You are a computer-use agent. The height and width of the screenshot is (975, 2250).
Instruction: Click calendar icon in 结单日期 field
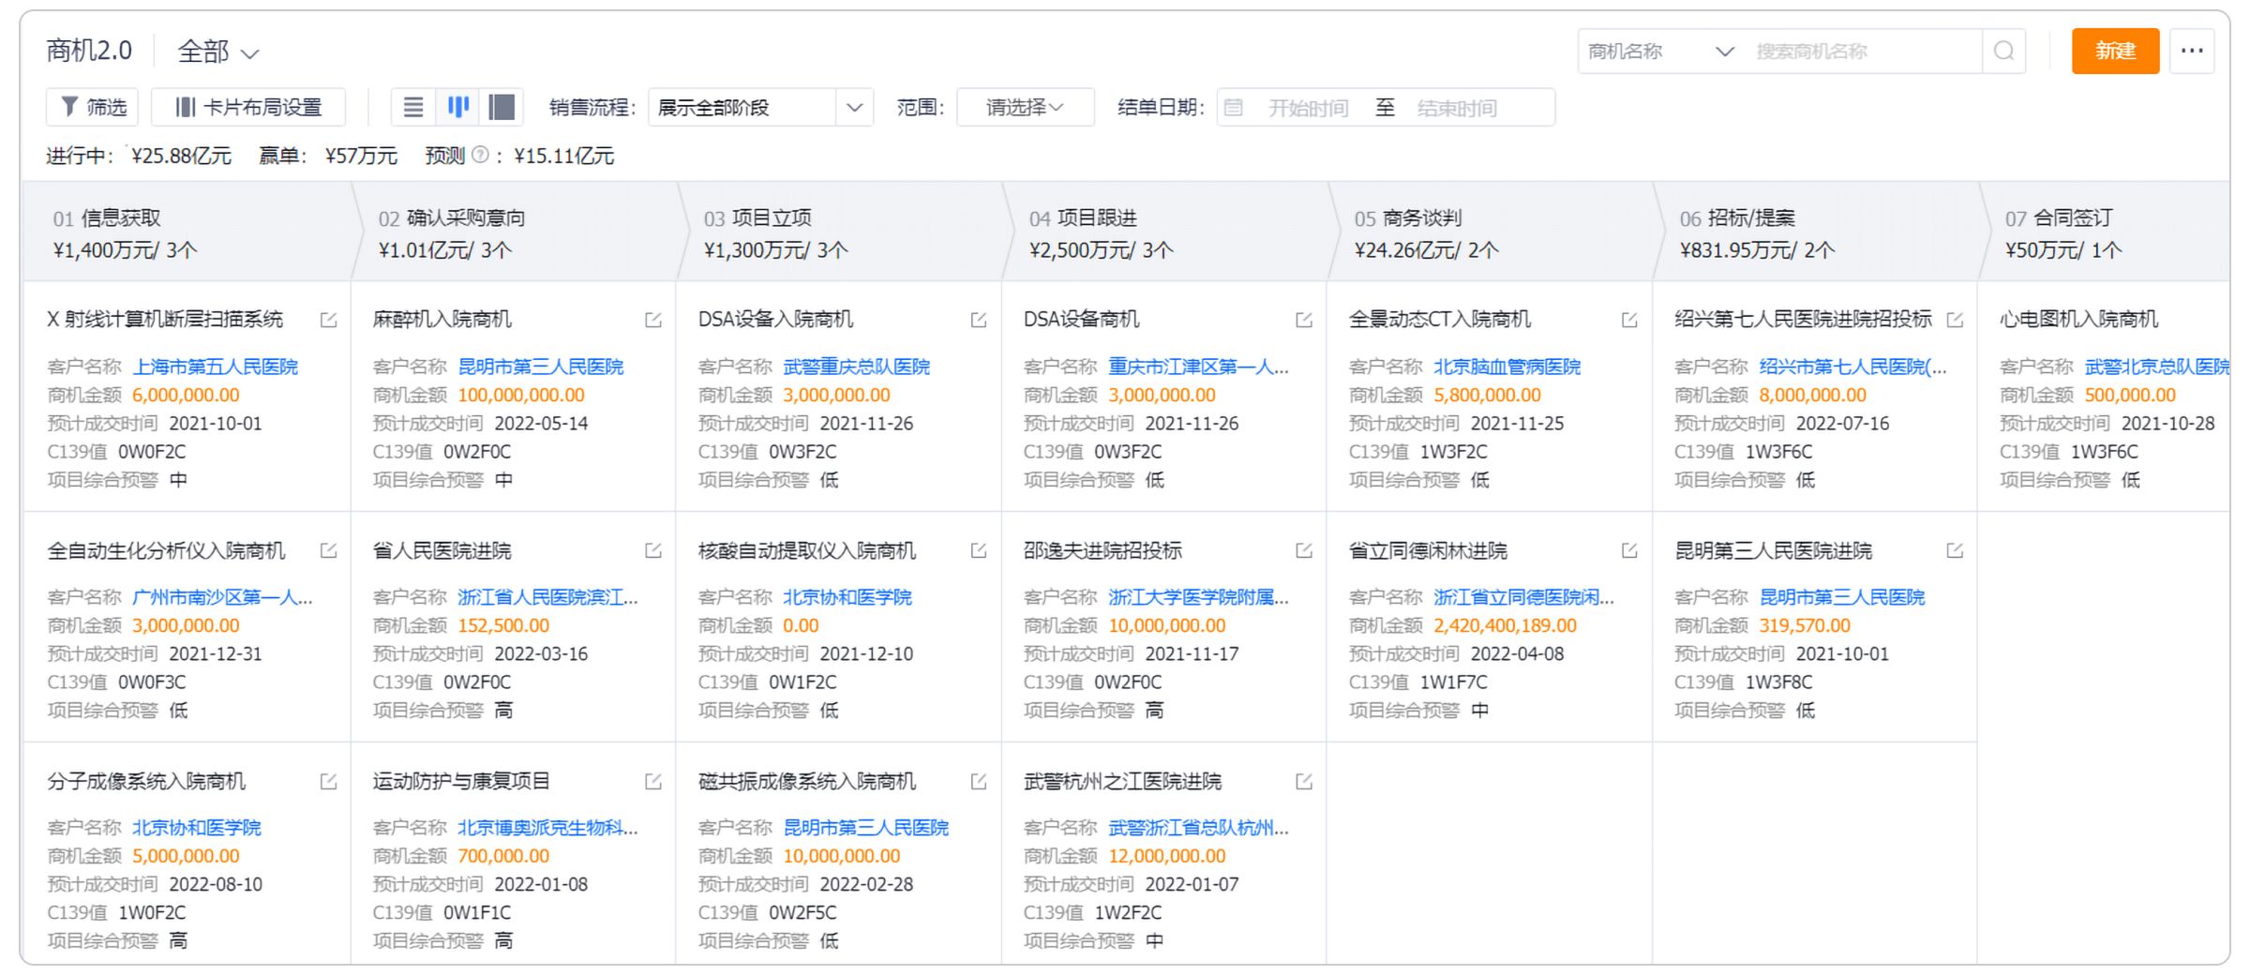click(x=1234, y=108)
